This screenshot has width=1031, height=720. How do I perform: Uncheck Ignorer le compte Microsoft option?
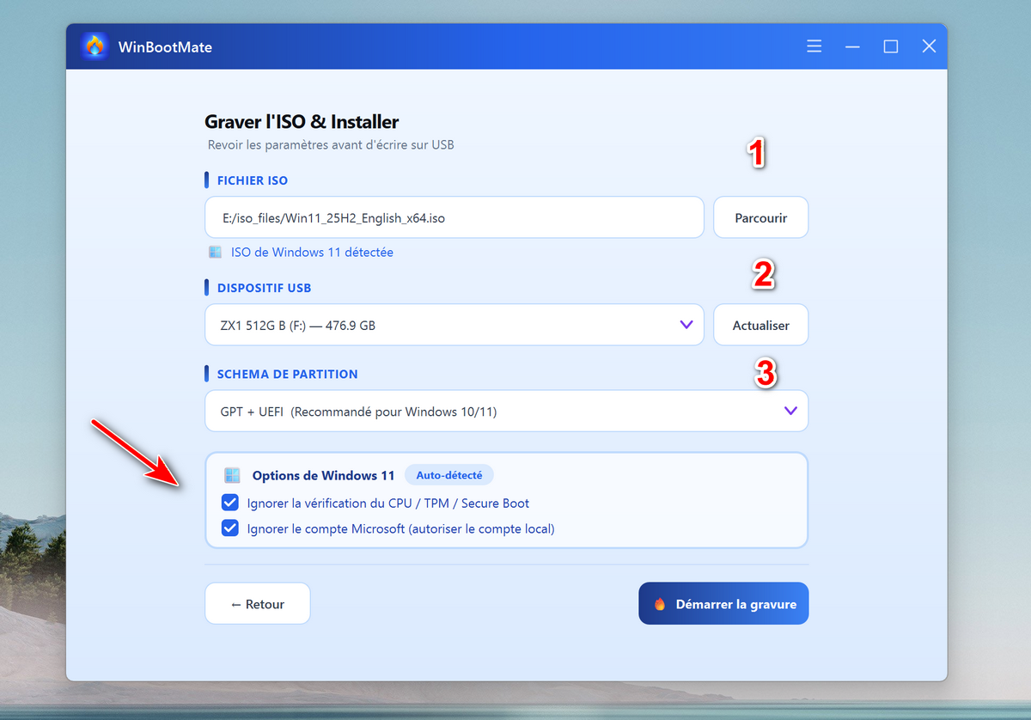coord(230,528)
